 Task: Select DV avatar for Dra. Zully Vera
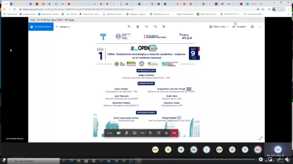[x=278, y=150]
